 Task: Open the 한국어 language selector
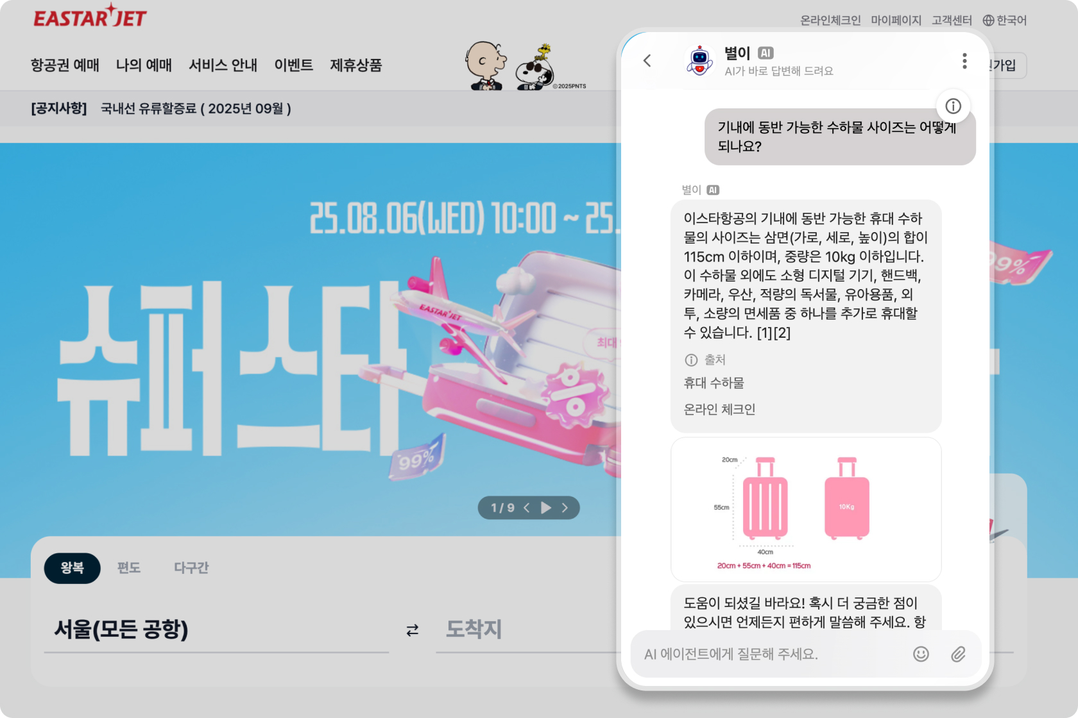[1005, 21]
